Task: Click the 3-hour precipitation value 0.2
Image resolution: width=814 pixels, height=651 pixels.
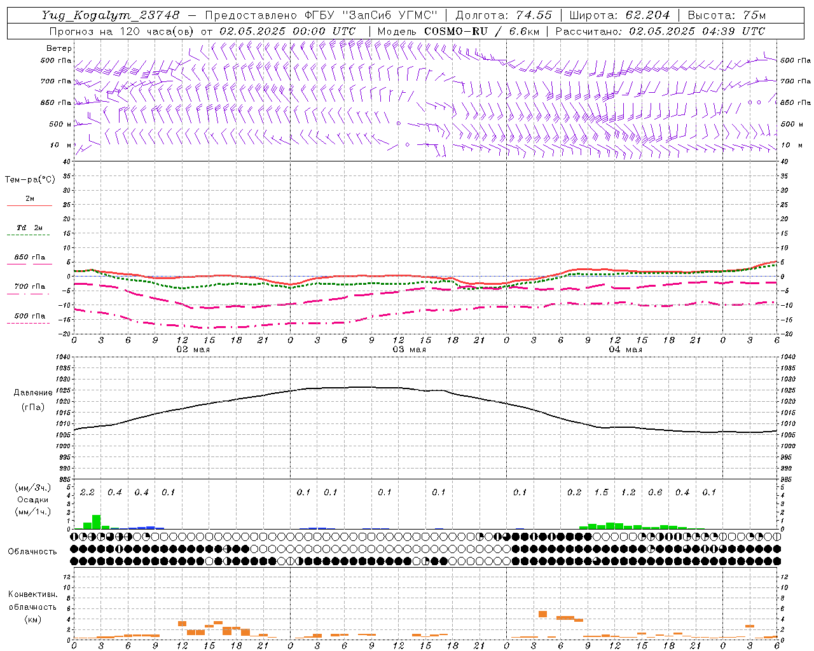Action: pos(574,493)
